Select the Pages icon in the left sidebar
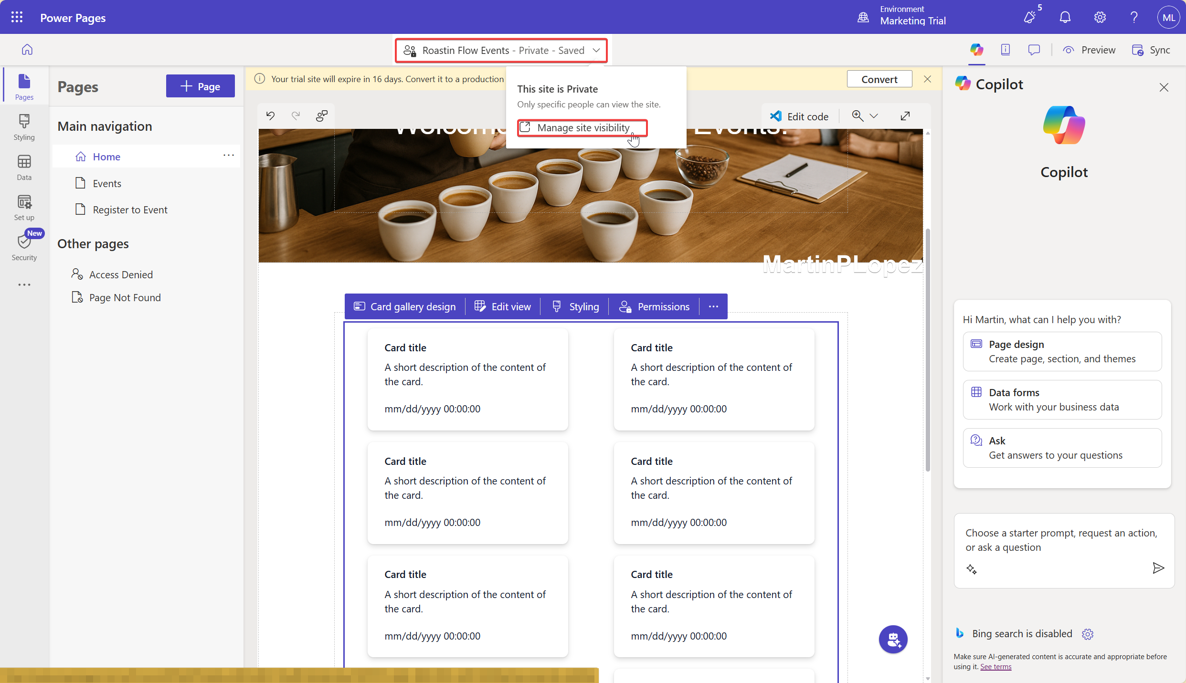The width and height of the screenshot is (1186, 683). [24, 84]
